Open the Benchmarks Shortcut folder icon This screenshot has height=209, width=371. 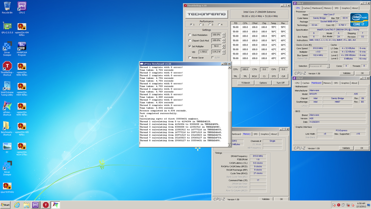click(x=7, y=129)
